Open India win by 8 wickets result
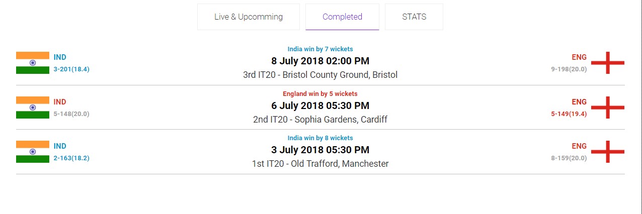The image size is (642, 214). pyautogui.click(x=320, y=138)
